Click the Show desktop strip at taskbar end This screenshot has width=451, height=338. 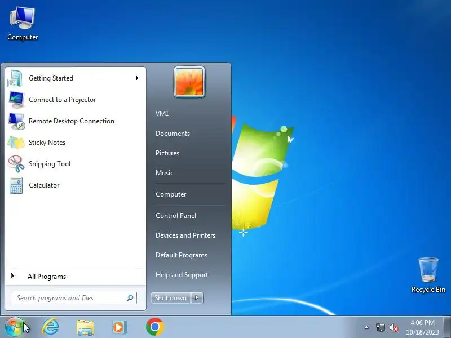coord(447,327)
